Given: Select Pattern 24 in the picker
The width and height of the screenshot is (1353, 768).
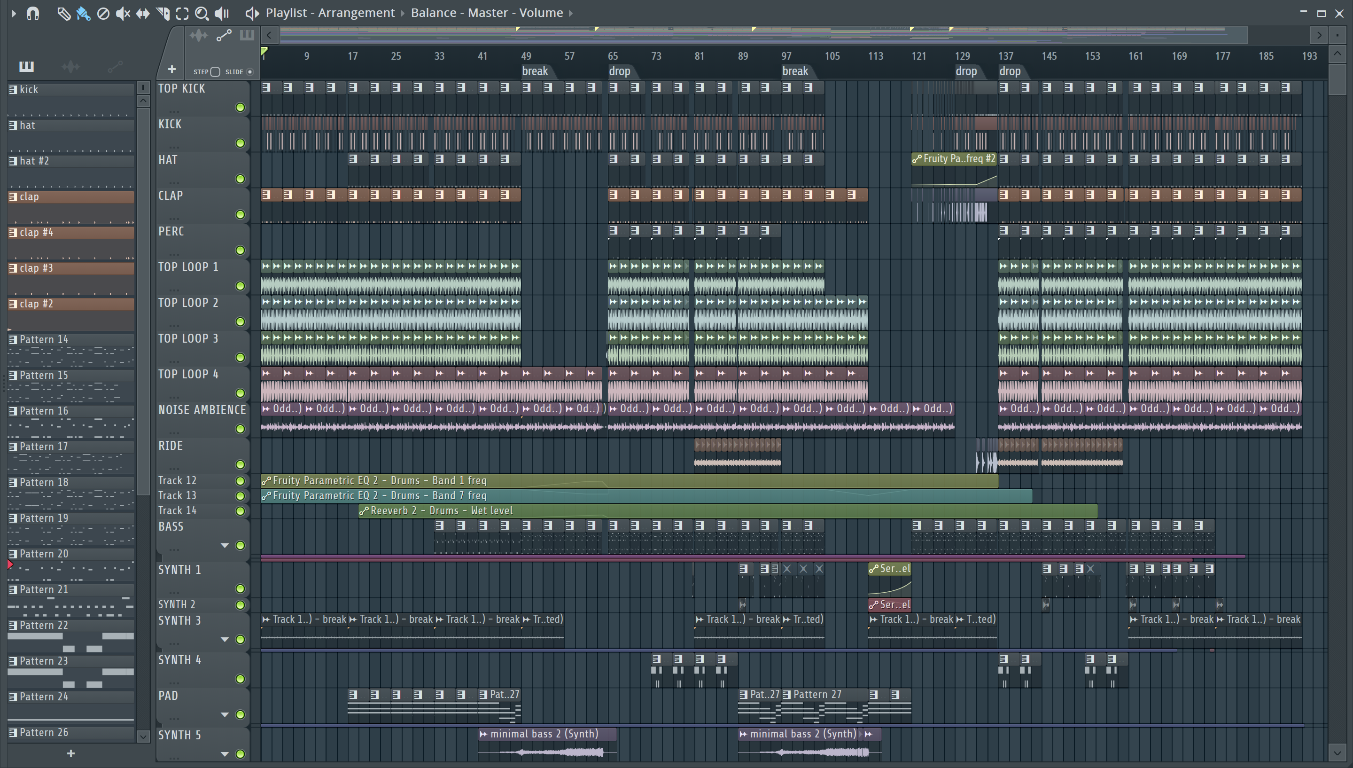Looking at the screenshot, I should (70, 697).
